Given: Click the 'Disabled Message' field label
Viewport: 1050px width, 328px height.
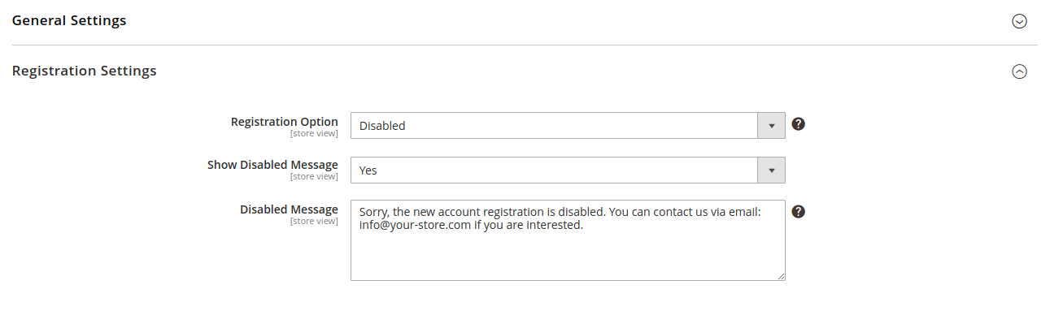Looking at the screenshot, I should coord(289,209).
